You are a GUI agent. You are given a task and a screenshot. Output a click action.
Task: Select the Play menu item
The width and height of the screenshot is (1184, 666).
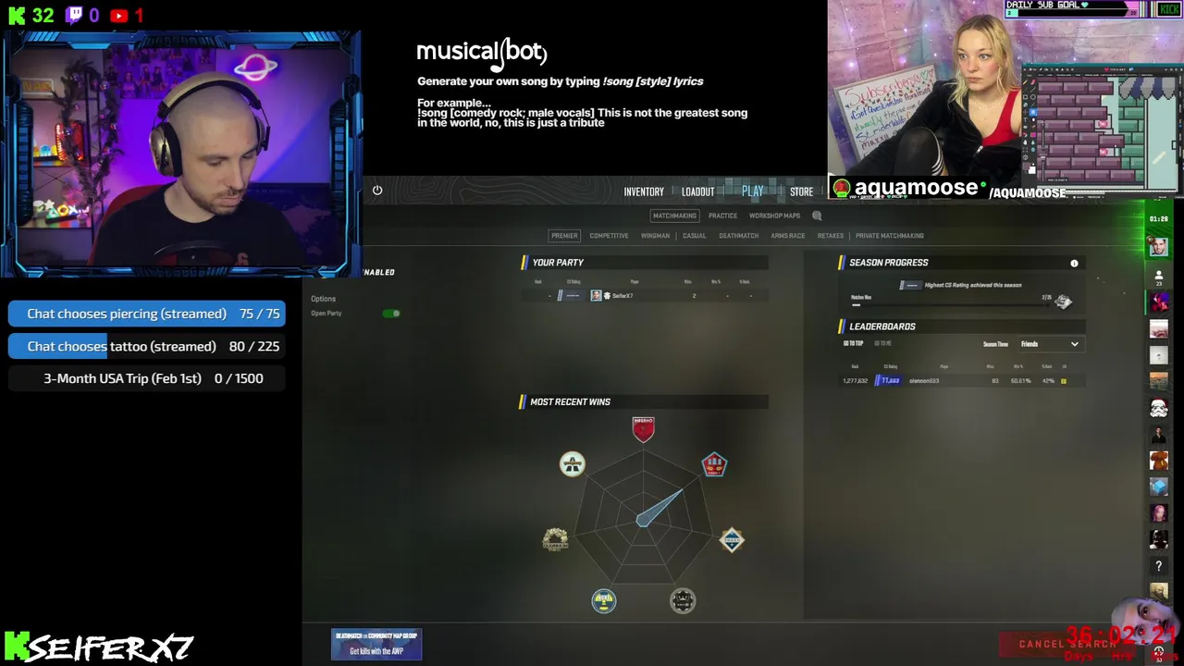(753, 191)
